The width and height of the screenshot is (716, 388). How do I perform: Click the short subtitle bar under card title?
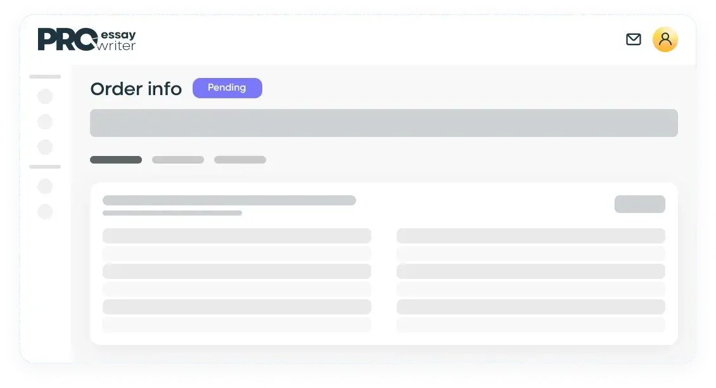click(172, 213)
